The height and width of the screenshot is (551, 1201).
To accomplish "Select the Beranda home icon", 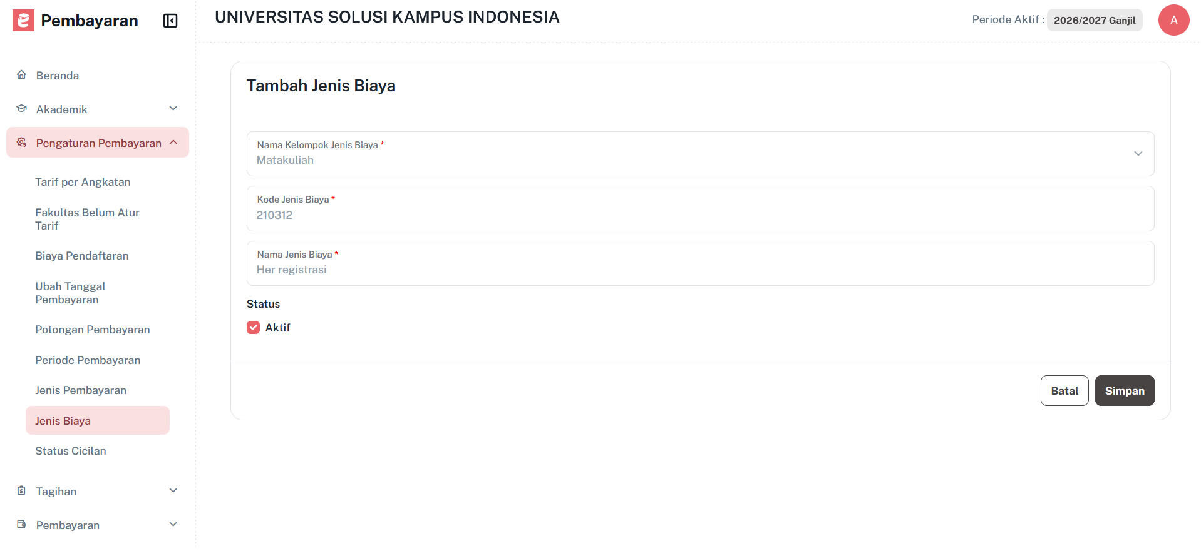I will click(x=21, y=74).
